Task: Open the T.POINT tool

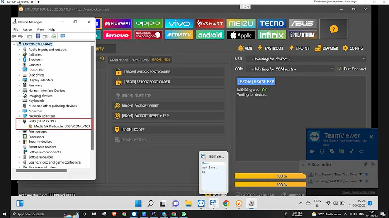Action: (x=299, y=49)
